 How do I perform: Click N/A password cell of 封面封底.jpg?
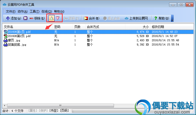[x=57, y=44]
